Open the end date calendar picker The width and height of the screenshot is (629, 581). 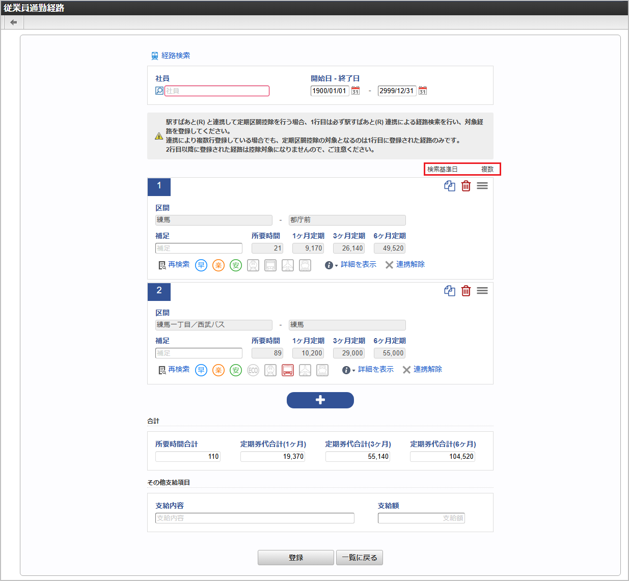tap(423, 91)
